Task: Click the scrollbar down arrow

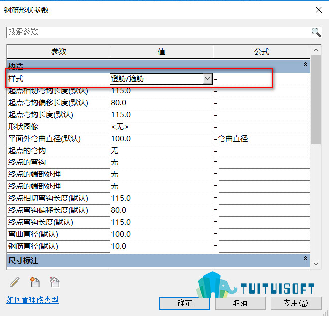Action: (x=316, y=264)
